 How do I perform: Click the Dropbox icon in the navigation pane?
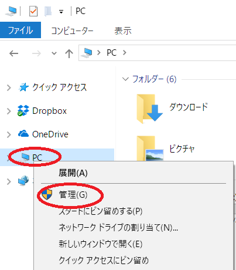pos(23,110)
